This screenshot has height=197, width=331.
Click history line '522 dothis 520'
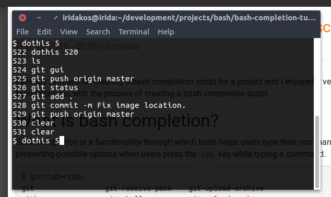click(x=45, y=52)
